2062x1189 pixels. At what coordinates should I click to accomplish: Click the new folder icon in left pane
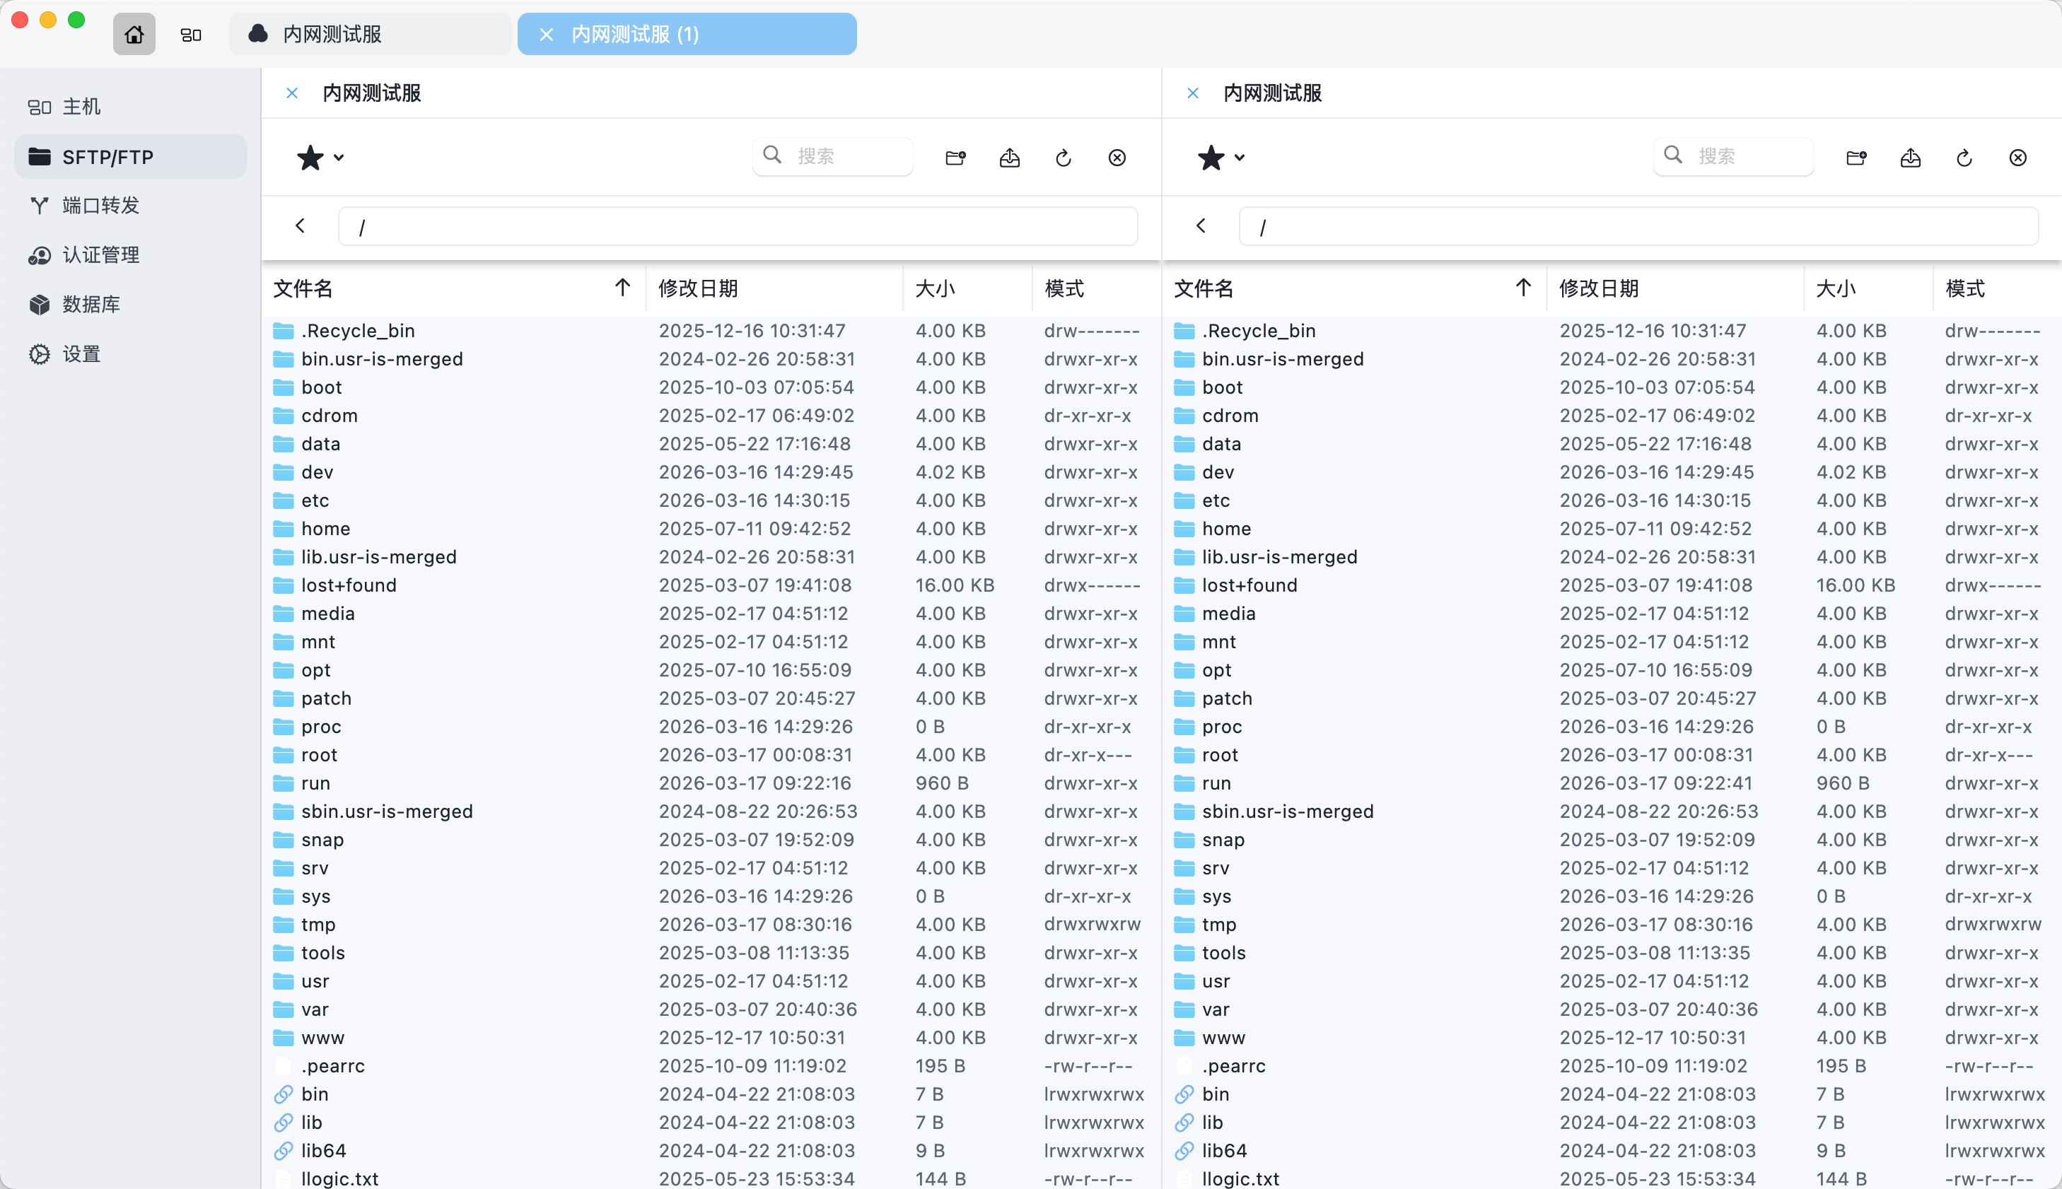coord(955,158)
